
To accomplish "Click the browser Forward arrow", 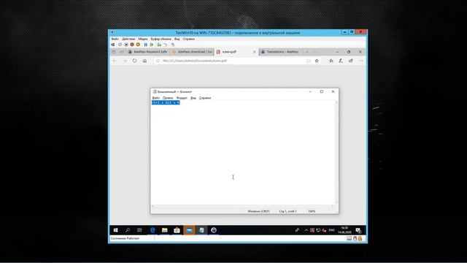I will [125, 61].
